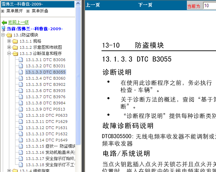Click document icon for 13.1.3.14 DTC P1649
Screen dimensions: 216x172
[21, 140]
